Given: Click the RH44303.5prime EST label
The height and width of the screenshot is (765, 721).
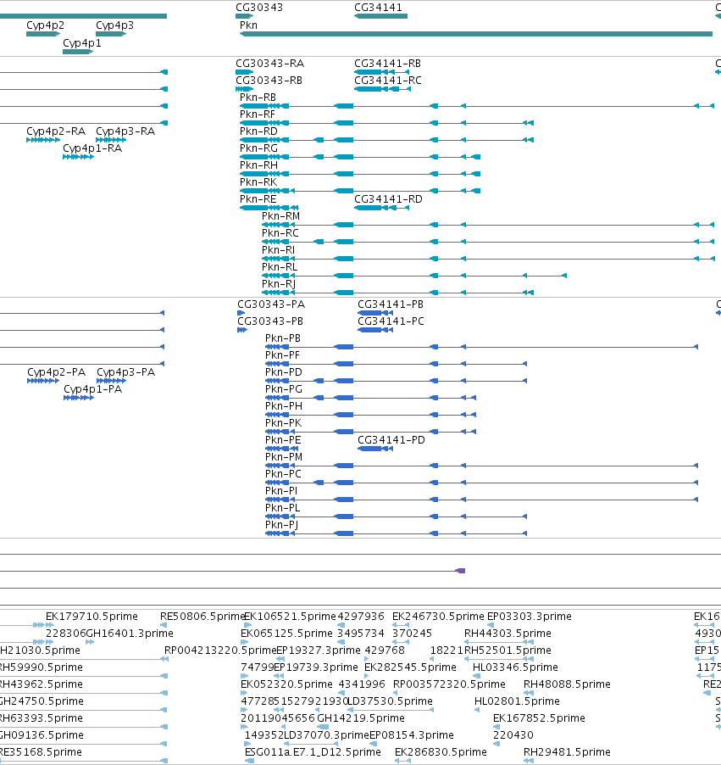Looking at the screenshot, I should click(507, 634).
